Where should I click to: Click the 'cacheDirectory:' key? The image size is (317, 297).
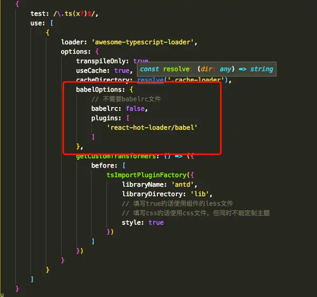(104, 80)
